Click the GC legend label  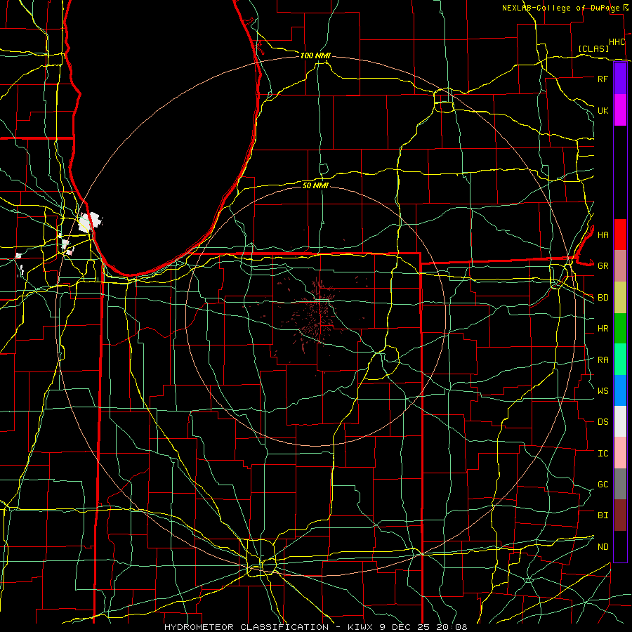[603, 484]
